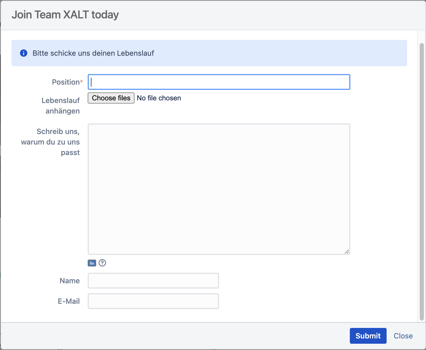
Task: Click the text area resize handle
Action: [347, 251]
